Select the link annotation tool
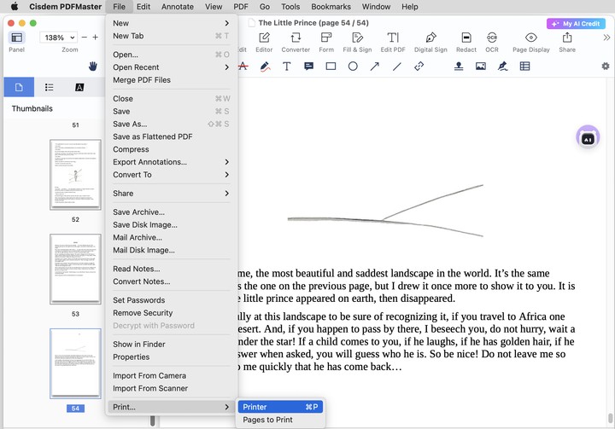 coord(419,67)
